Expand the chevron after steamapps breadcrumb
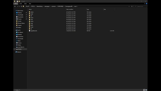Screen dimensions: 161x91 pyautogui.click(x=51, y=6)
